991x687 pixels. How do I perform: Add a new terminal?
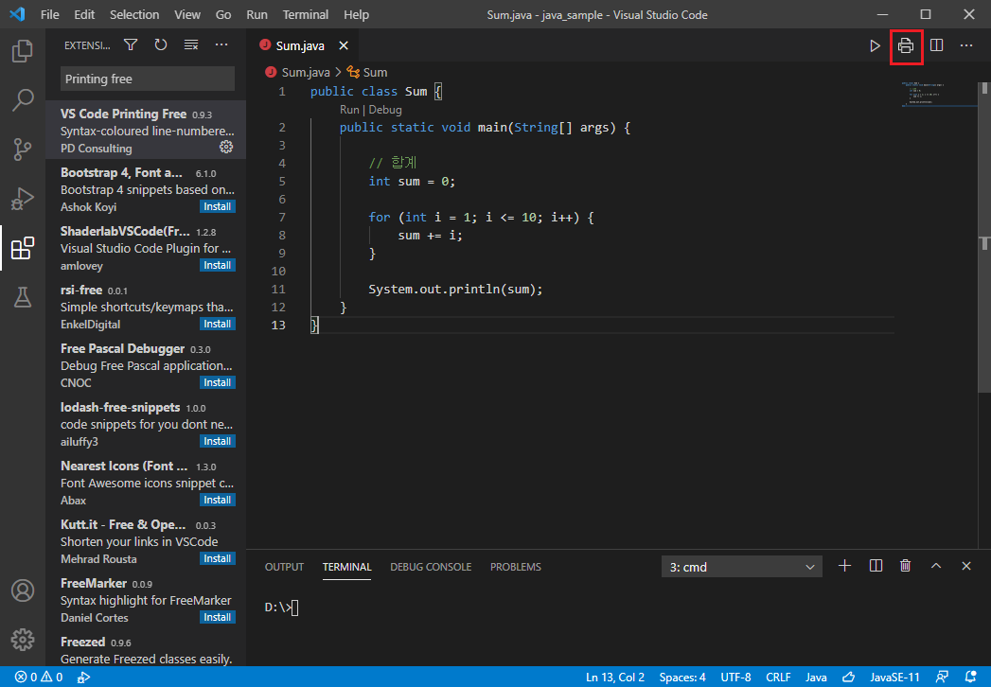click(844, 566)
